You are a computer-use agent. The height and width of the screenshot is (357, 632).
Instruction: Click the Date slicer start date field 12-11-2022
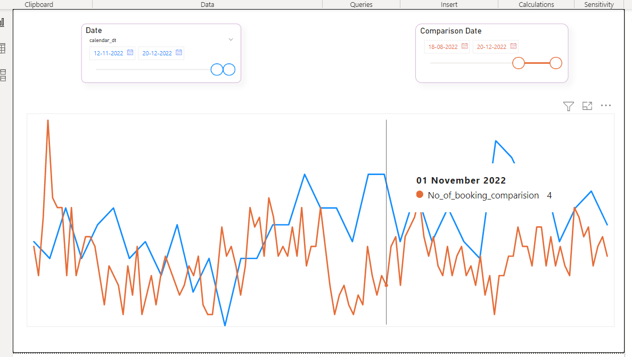click(112, 53)
